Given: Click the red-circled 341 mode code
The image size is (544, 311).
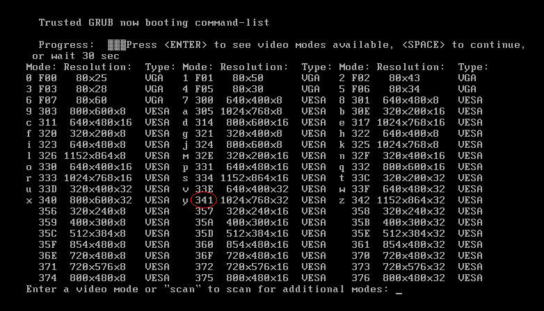Looking at the screenshot, I should pyautogui.click(x=204, y=200).
